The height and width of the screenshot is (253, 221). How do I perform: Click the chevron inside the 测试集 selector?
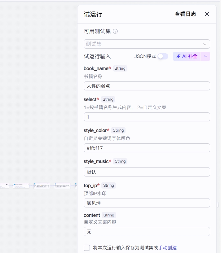205,44
